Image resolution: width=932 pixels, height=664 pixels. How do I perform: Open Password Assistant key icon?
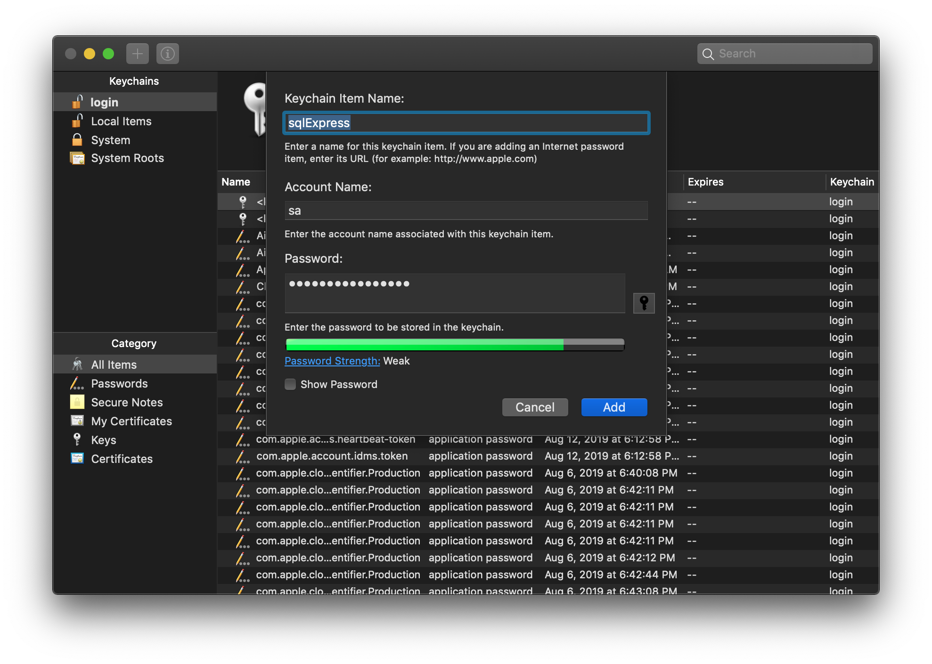(644, 303)
